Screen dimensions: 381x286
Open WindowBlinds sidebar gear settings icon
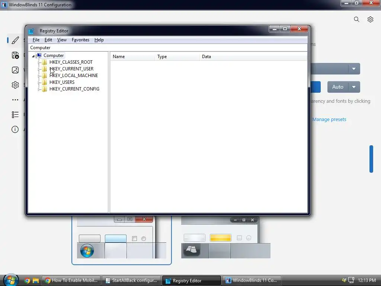pyautogui.click(x=15, y=85)
